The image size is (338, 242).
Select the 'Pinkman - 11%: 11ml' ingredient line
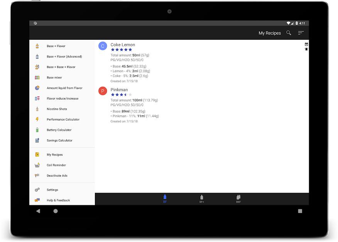pos(135,116)
